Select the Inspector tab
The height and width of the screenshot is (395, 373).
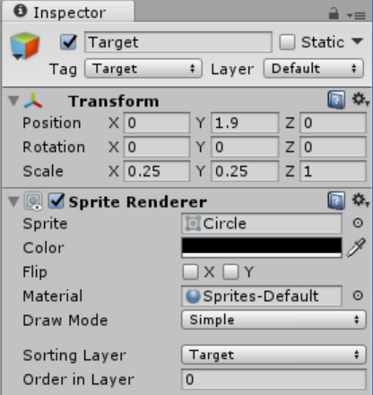(68, 12)
